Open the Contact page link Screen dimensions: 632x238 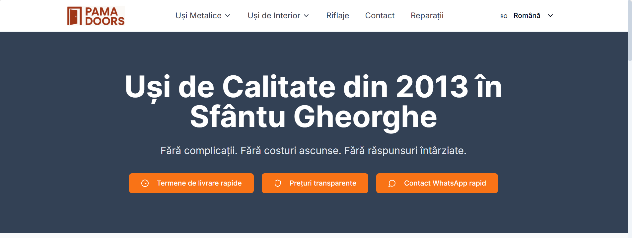tap(380, 16)
